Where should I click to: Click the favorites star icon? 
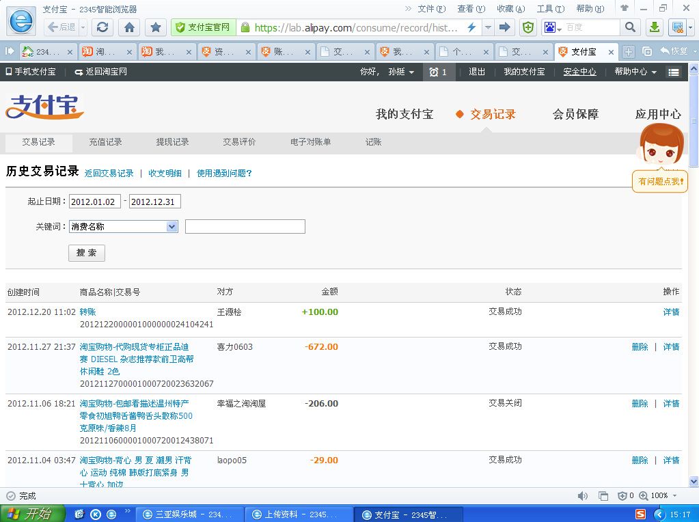156,27
